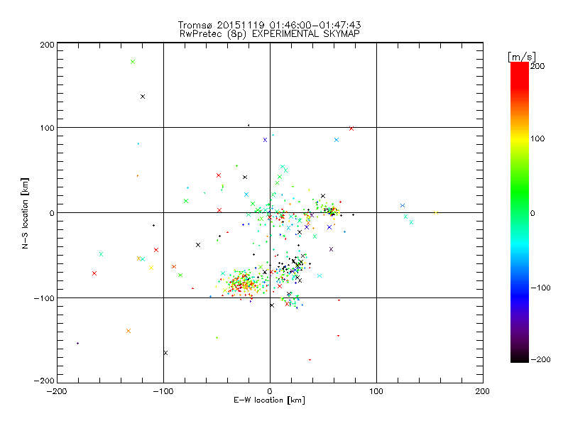This screenshot has height=426, width=568.
Task: Click the green X marker near the top-left corner
Action: coord(133,62)
